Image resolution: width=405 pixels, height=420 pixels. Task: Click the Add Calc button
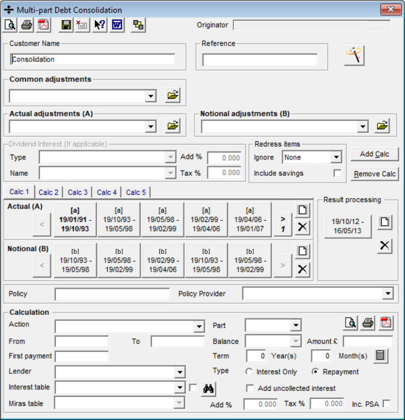coord(374,154)
